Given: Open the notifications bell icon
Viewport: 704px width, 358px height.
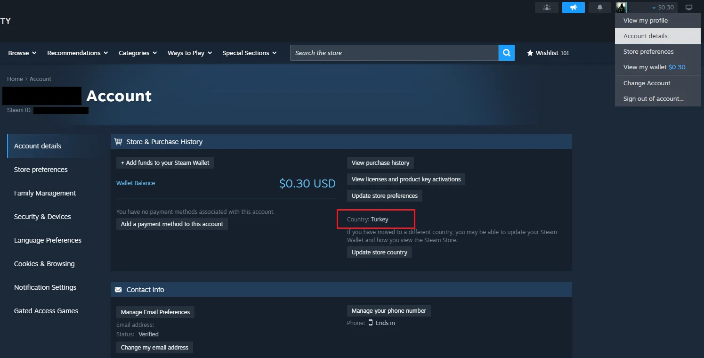Looking at the screenshot, I should (x=600, y=8).
